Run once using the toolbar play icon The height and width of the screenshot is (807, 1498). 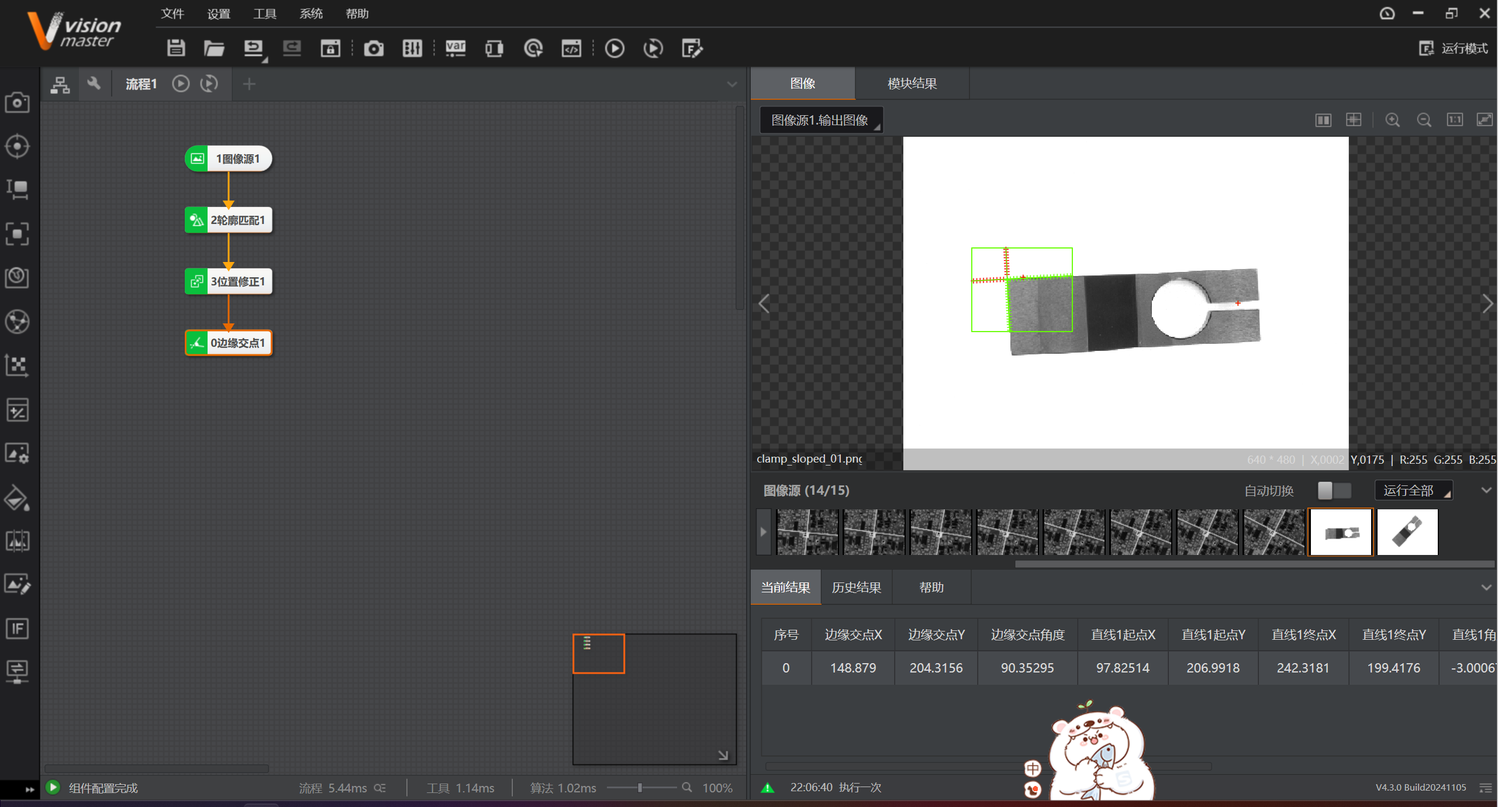[x=614, y=48]
